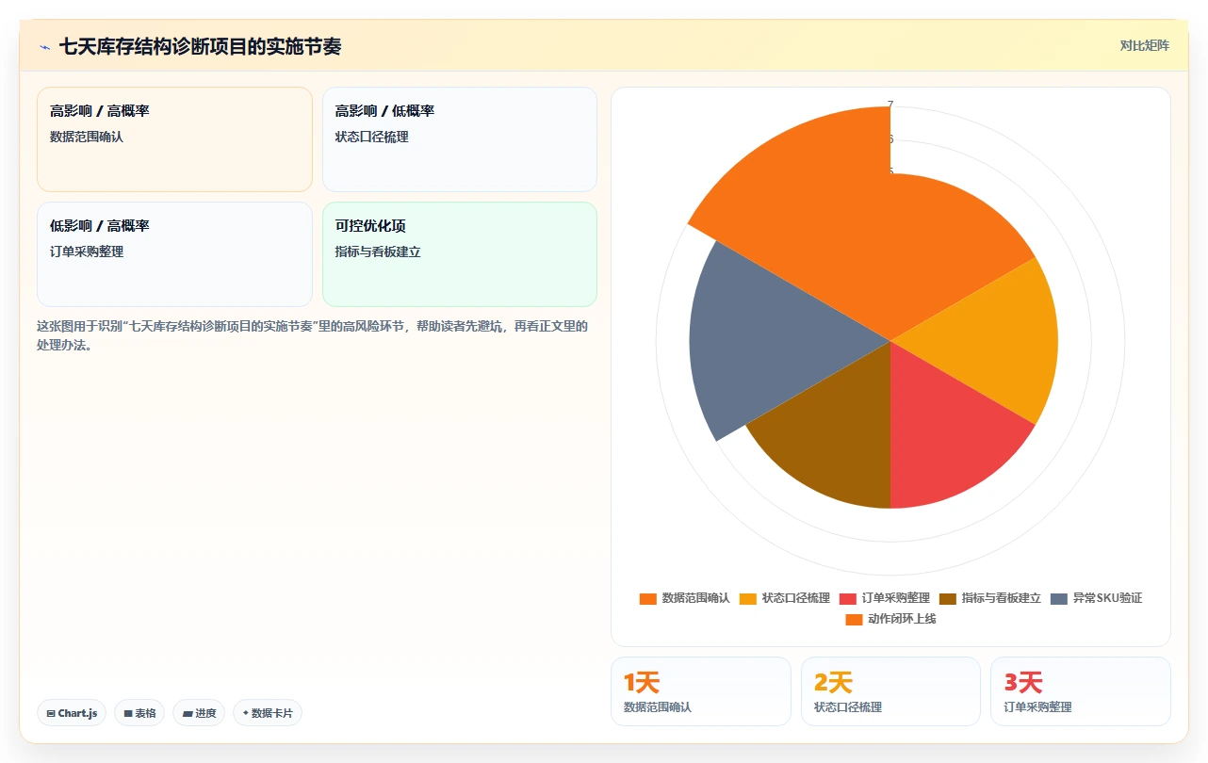1208x763 pixels.
Task: Click the 进度 tag's bar icon
Action: coord(188,713)
